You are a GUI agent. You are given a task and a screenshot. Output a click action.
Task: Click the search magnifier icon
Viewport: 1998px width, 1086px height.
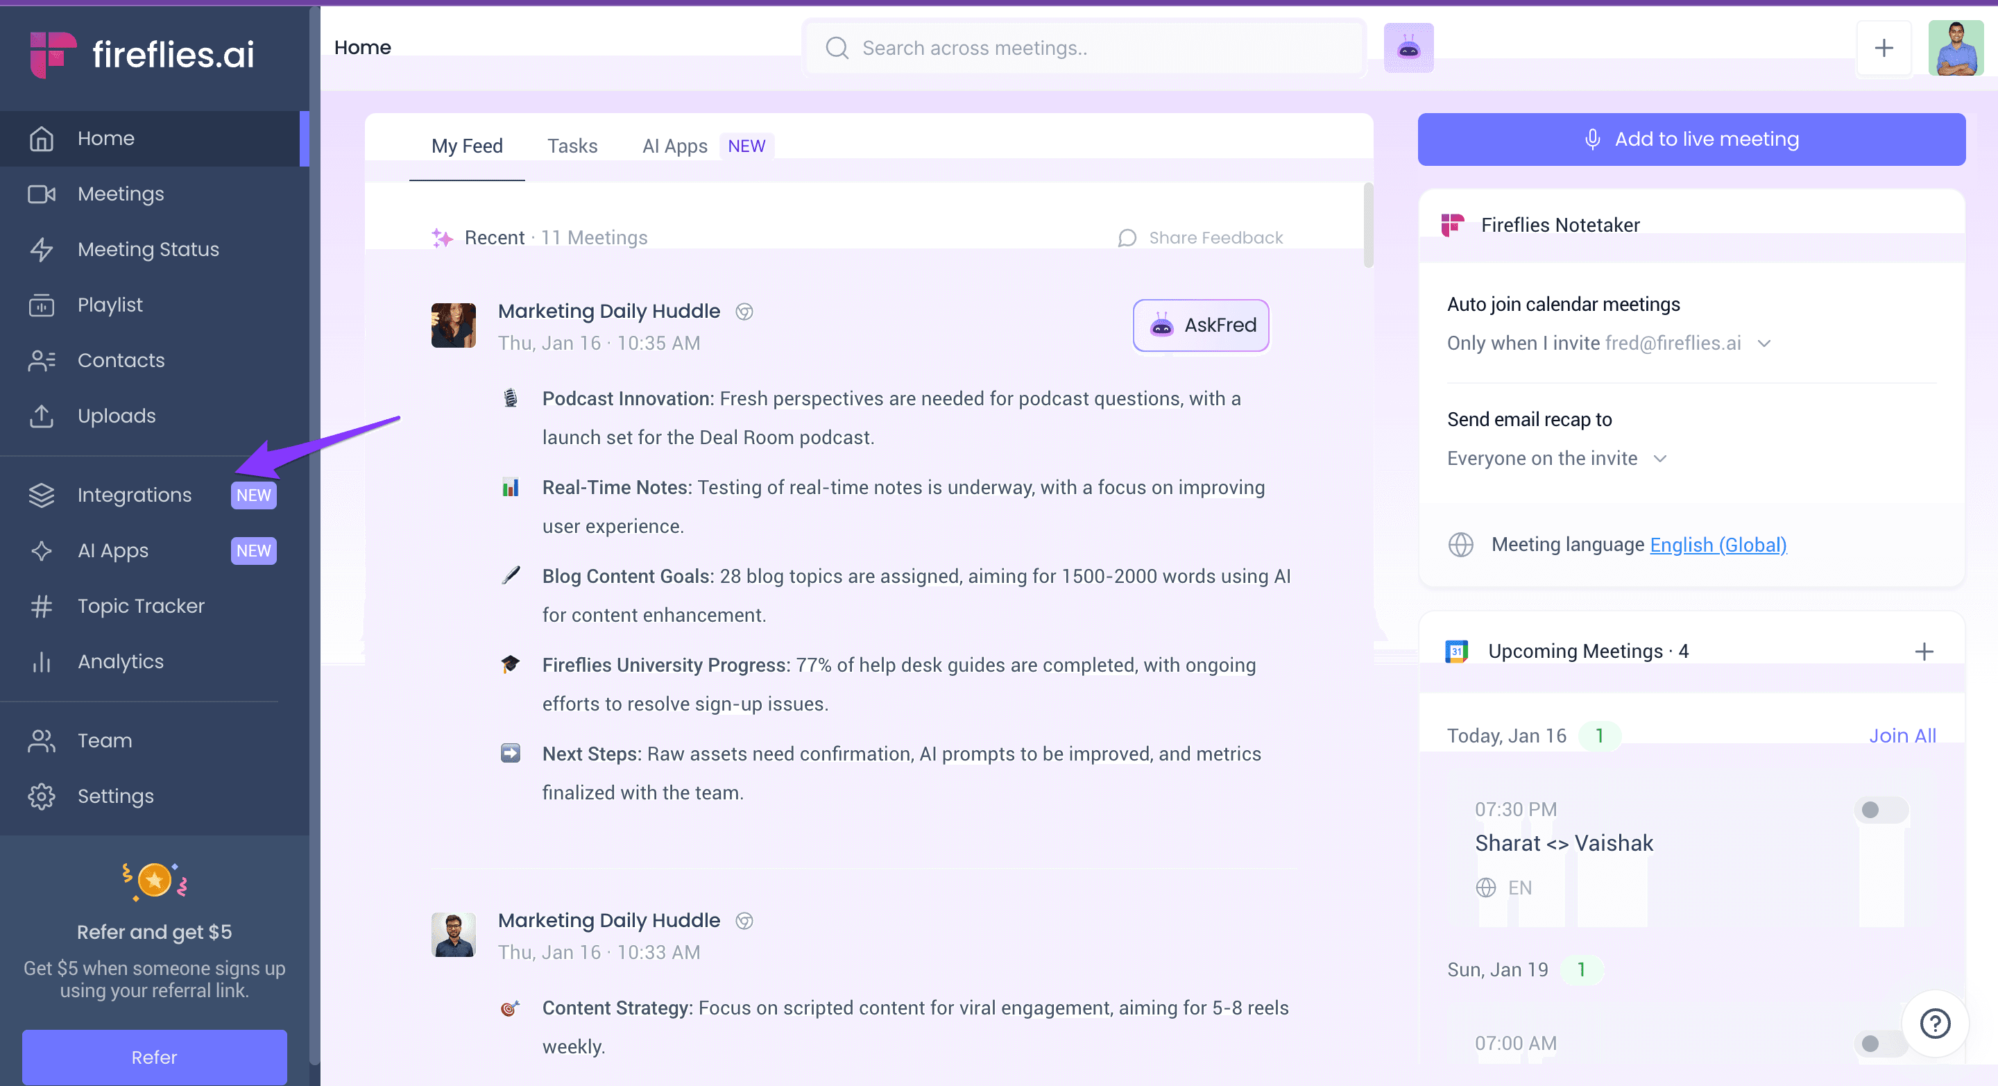pyautogui.click(x=836, y=48)
